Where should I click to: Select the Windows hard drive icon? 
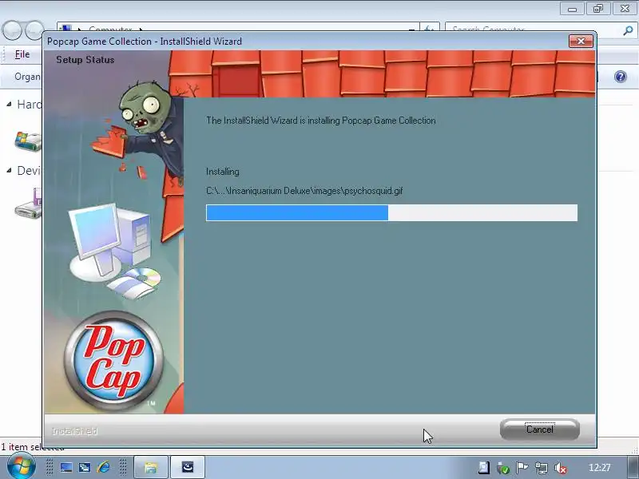[x=28, y=141]
